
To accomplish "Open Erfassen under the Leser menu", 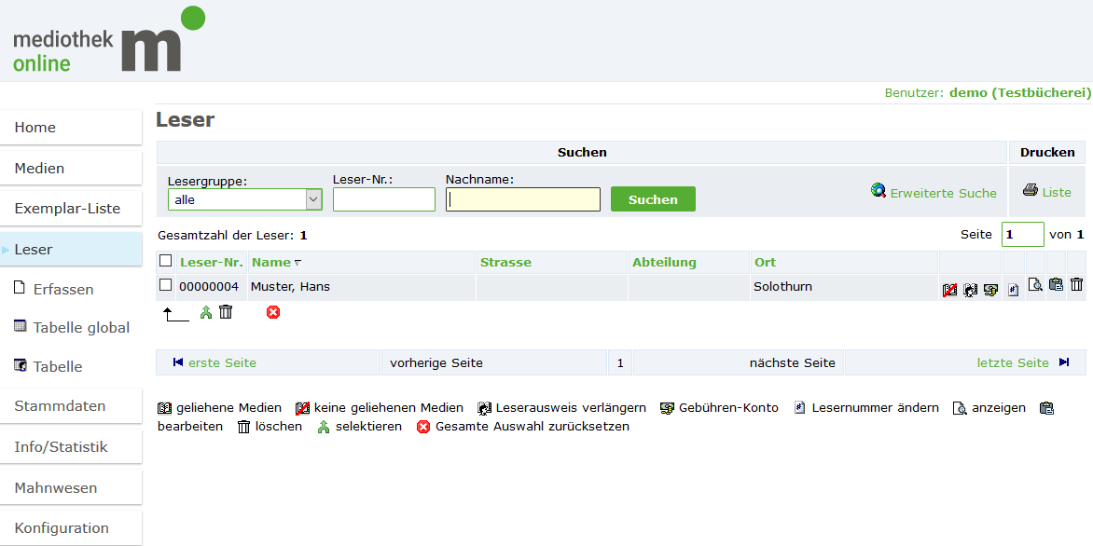I will point(62,289).
